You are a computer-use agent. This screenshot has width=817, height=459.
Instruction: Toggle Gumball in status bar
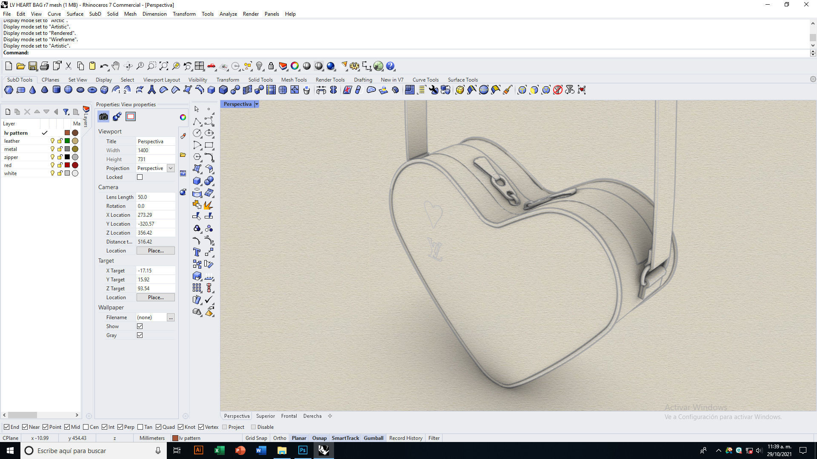point(374,438)
